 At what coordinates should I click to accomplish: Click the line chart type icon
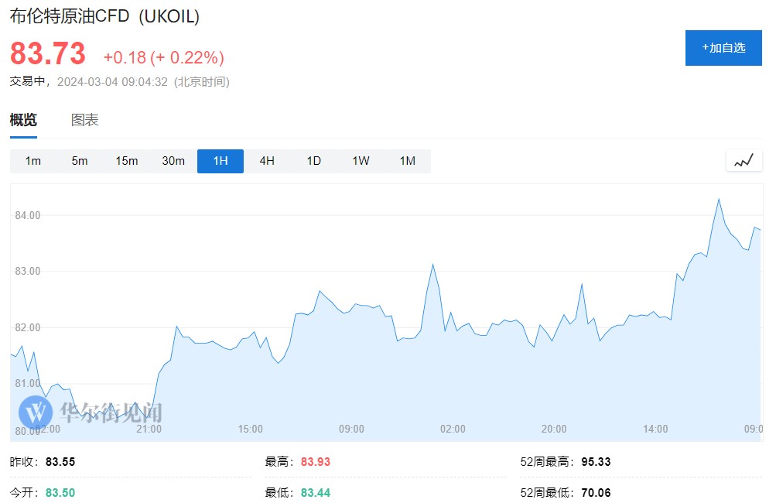tap(744, 161)
